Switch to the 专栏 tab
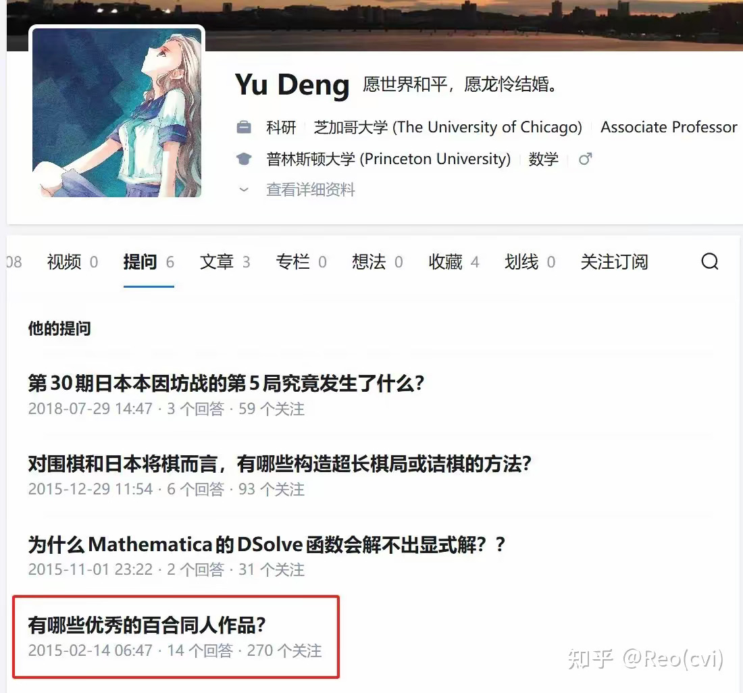Image resolution: width=743 pixels, height=693 pixels. click(301, 262)
